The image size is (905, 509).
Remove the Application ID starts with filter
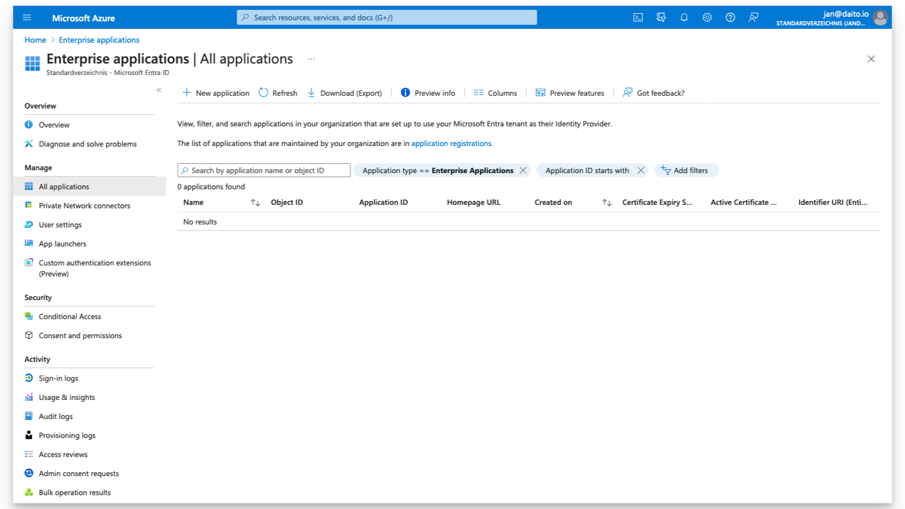point(641,170)
